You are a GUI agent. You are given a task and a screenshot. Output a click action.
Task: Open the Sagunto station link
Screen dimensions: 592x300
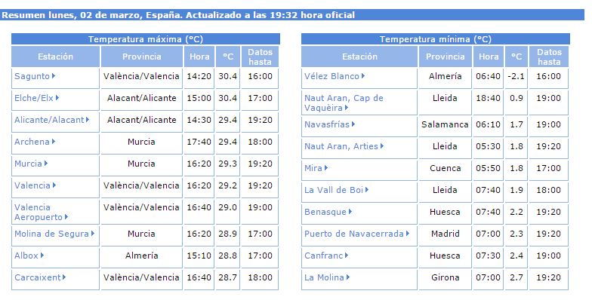point(32,76)
